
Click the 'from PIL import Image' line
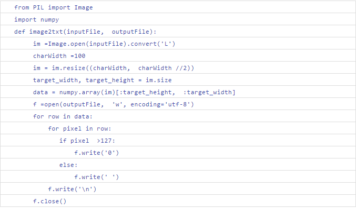pos(53,7)
